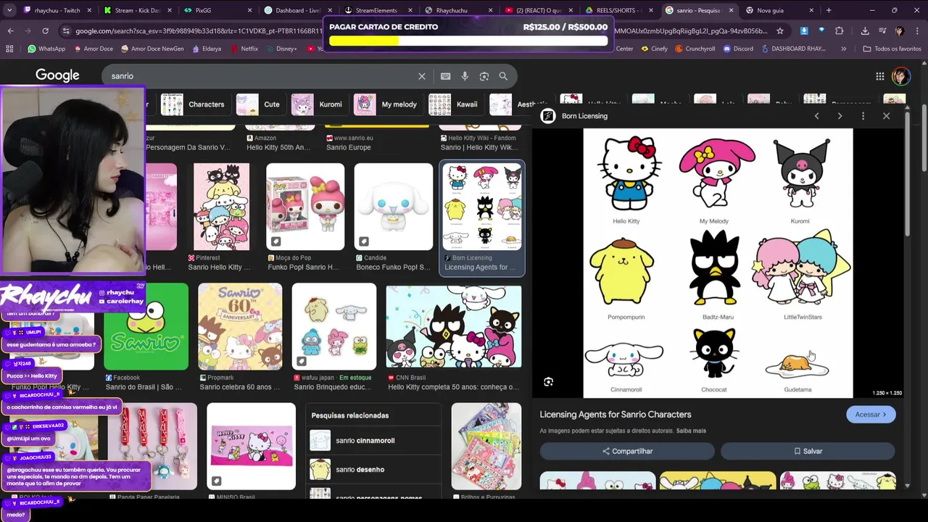Open the MINISO Brasil Hello Kitty thumbnail
928x522 pixels.
(x=251, y=446)
